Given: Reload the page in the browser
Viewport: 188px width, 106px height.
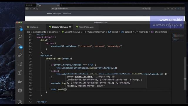Looking at the screenshot, I should point(34,9).
